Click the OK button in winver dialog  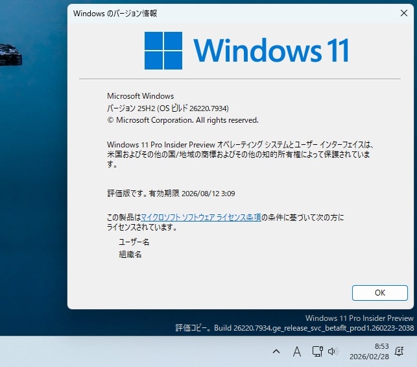click(x=379, y=293)
